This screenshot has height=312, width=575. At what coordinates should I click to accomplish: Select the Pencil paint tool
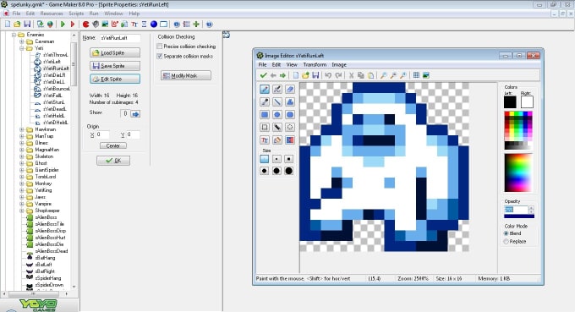[265, 89]
